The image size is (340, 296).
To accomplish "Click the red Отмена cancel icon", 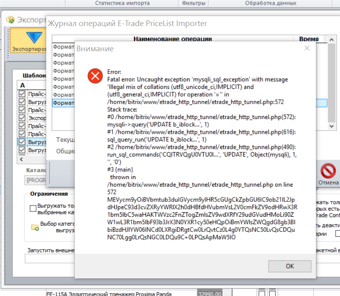I will [328, 171].
